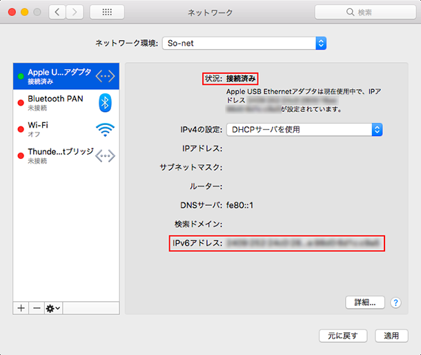Screen dimensions: 421x355
Task: Go forward with the right chevron
Action: [x=75, y=12]
